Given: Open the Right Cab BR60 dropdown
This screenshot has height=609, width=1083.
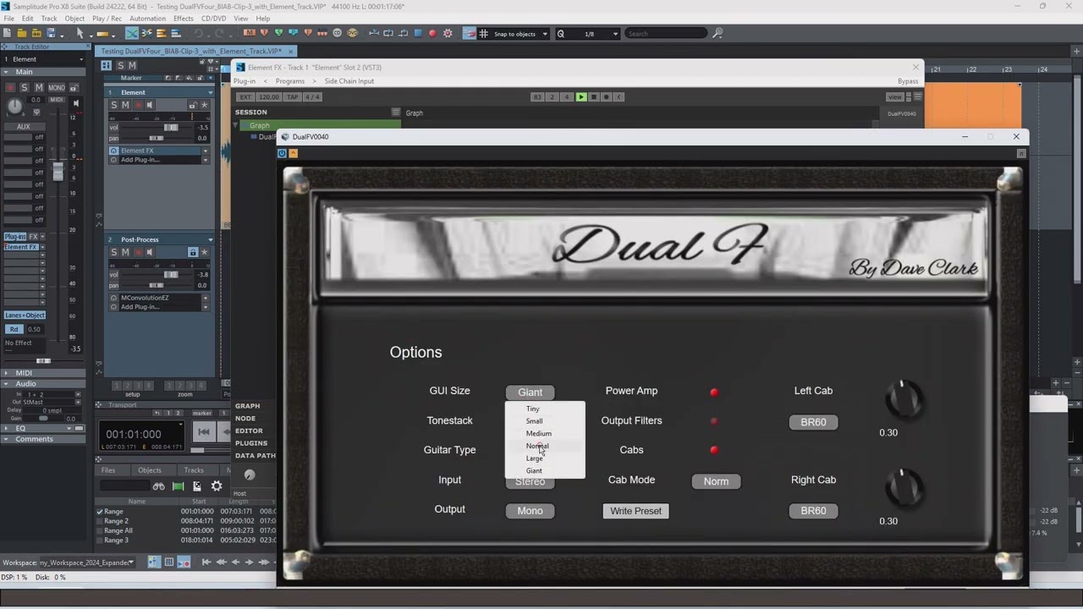Looking at the screenshot, I should tap(813, 511).
